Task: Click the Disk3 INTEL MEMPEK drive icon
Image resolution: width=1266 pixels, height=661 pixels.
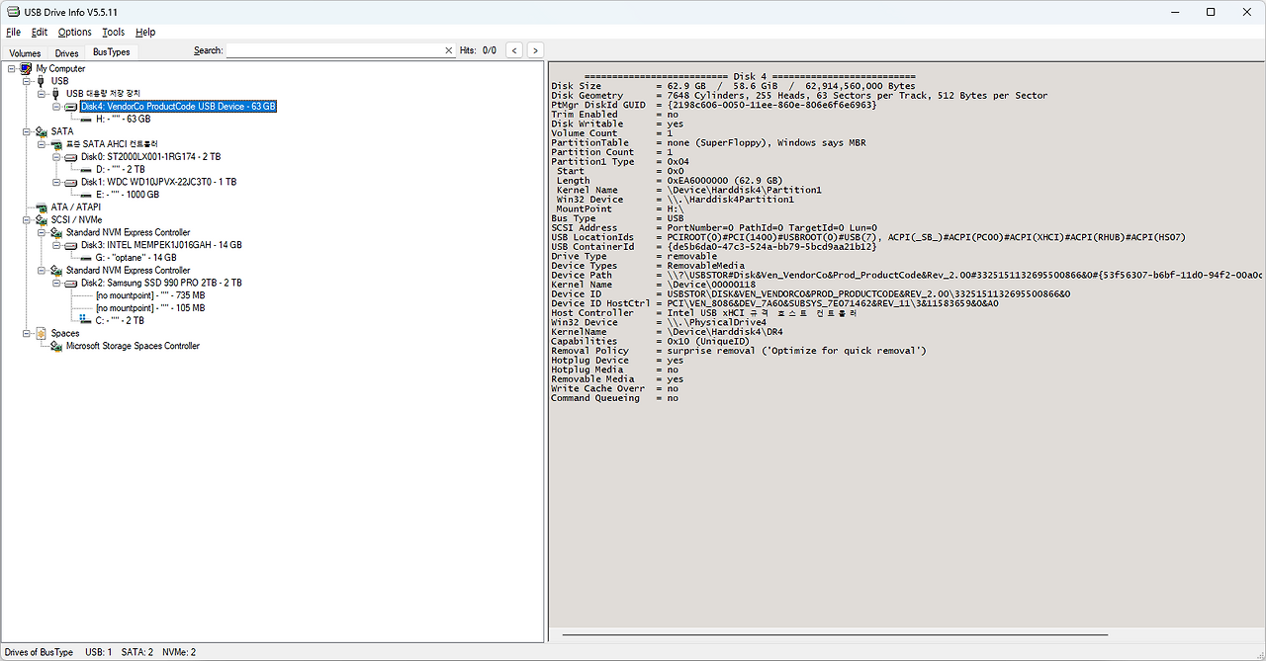Action: click(71, 245)
